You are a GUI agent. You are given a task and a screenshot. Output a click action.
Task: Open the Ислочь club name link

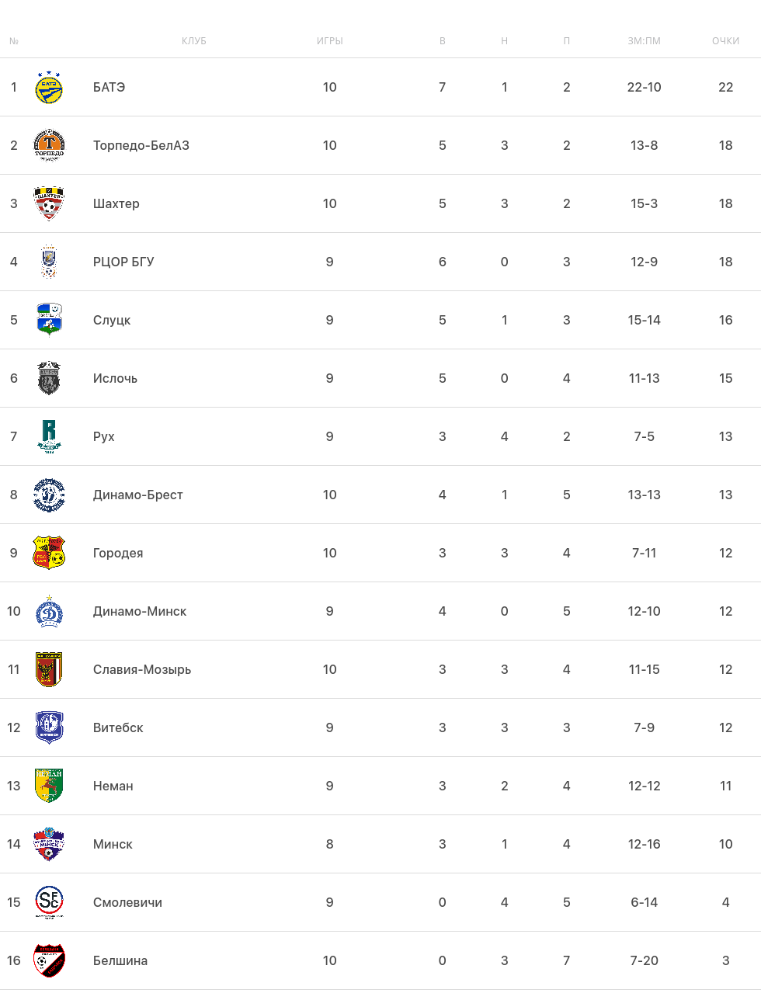pos(115,378)
